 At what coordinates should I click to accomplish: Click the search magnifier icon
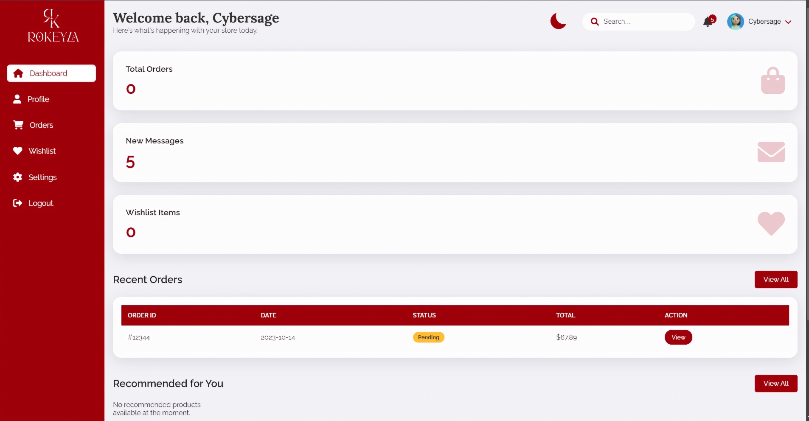(x=595, y=22)
